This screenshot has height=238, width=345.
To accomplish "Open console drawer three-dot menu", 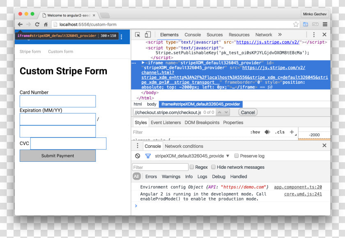I will pyautogui.click(x=138, y=146).
